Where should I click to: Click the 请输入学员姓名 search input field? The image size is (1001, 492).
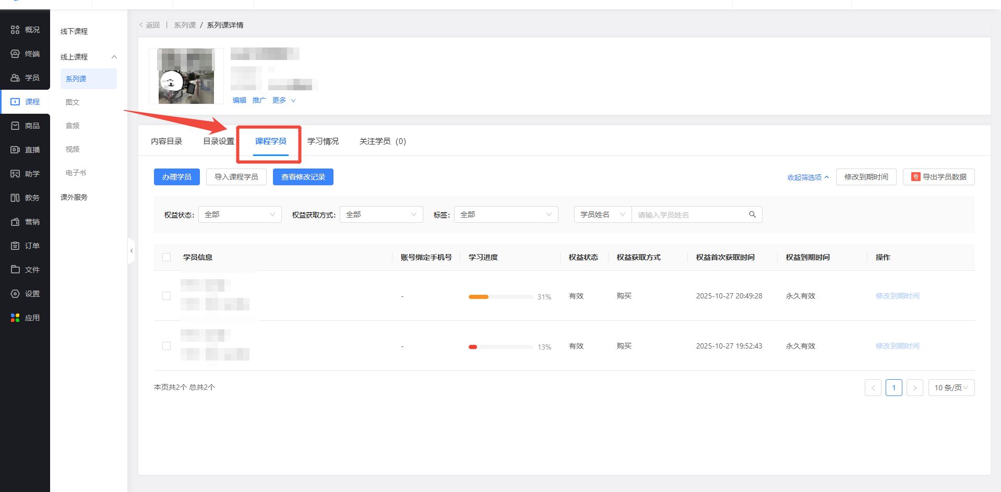pyautogui.click(x=689, y=214)
